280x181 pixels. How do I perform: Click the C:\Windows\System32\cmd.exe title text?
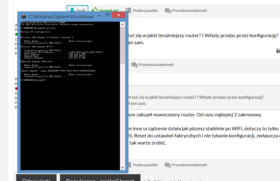tap(61, 17)
